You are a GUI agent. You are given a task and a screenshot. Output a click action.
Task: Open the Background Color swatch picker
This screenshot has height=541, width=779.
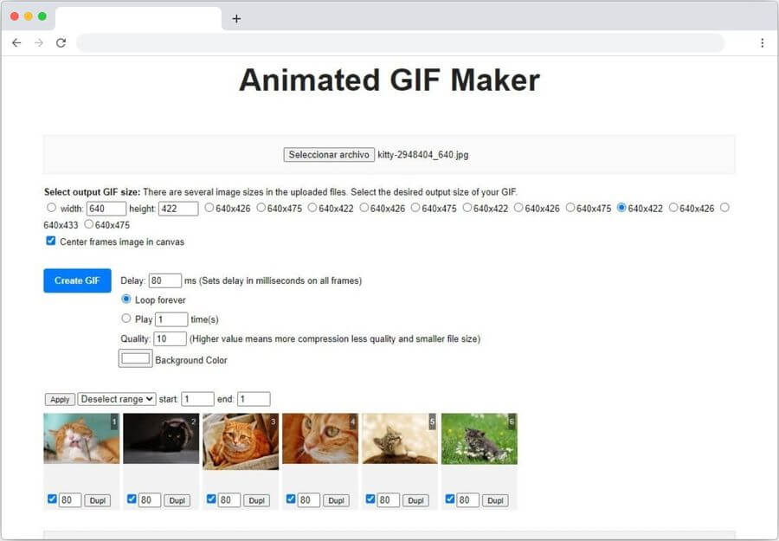click(136, 358)
